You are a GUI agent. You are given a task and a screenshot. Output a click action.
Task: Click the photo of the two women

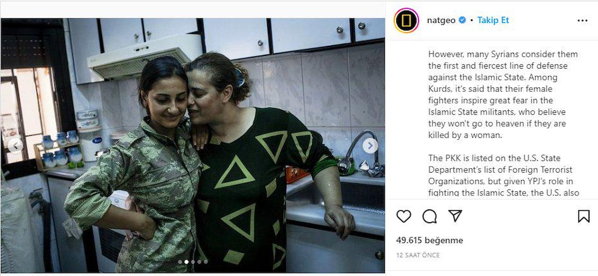click(192, 146)
